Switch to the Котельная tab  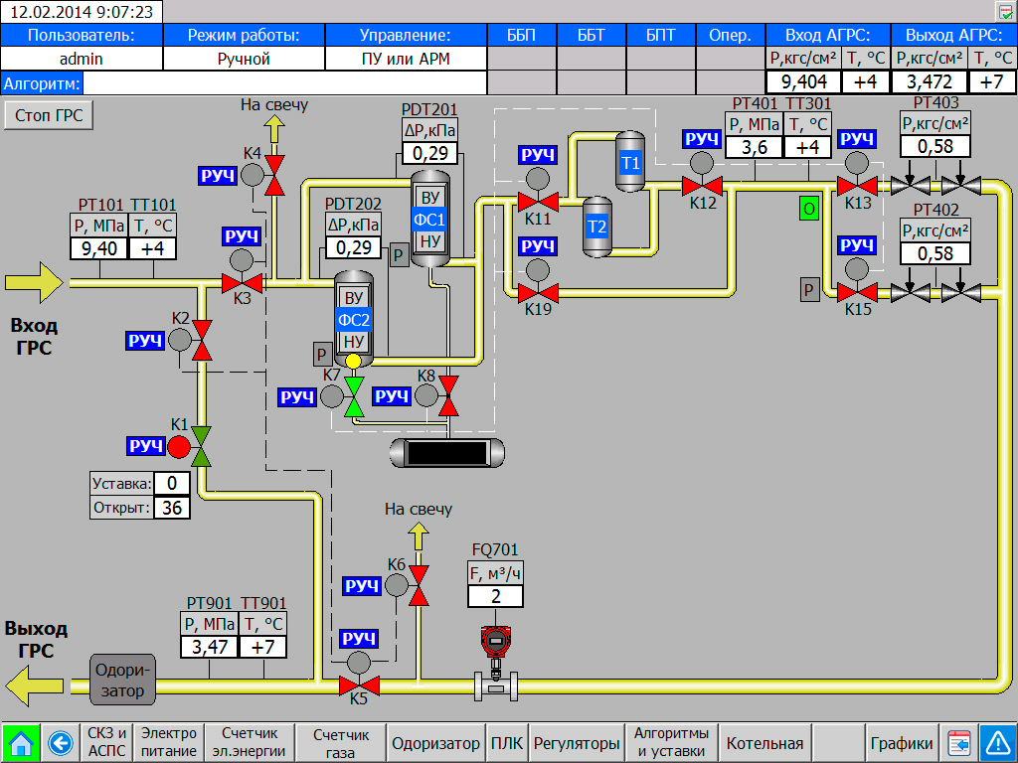[764, 743]
